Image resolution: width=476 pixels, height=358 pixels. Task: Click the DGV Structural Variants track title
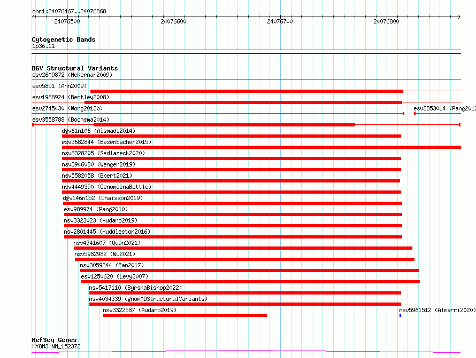click(x=75, y=68)
